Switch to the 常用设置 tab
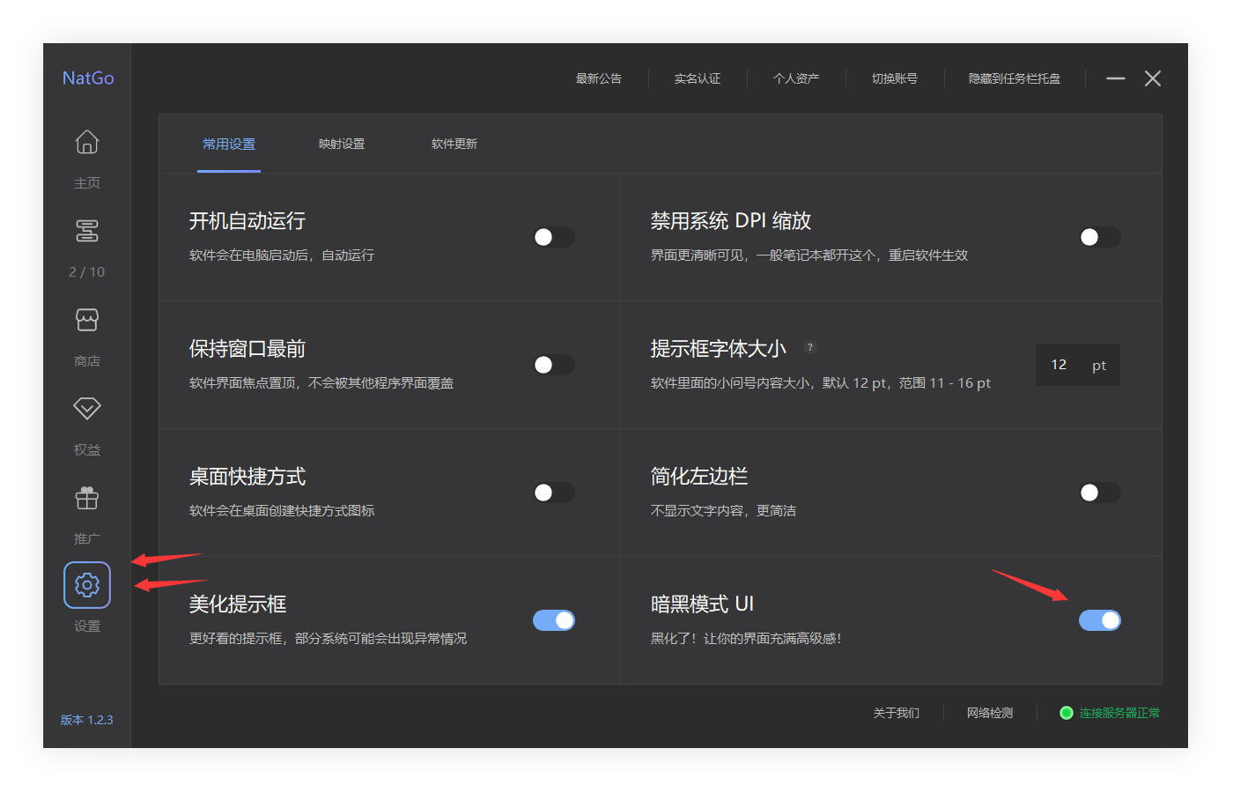The width and height of the screenshot is (1233, 793). tap(229, 144)
